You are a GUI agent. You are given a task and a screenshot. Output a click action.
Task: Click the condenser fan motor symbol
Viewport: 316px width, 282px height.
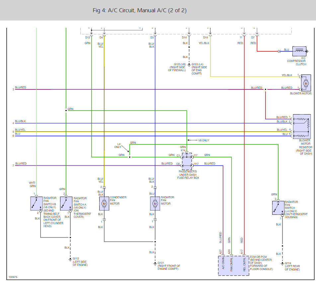tap(104, 204)
